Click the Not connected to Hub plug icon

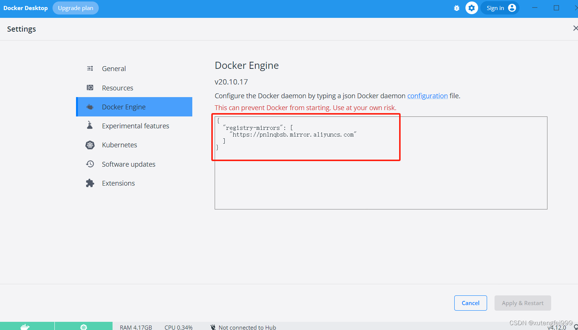click(x=213, y=327)
